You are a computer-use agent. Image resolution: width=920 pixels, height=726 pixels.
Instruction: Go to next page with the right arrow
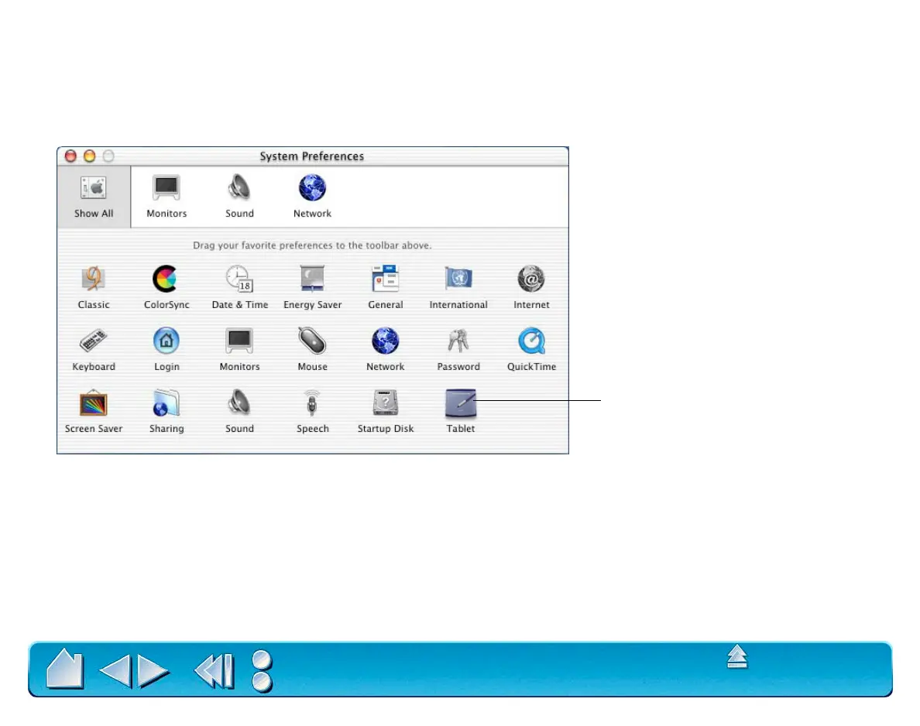pyautogui.click(x=154, y=670)
